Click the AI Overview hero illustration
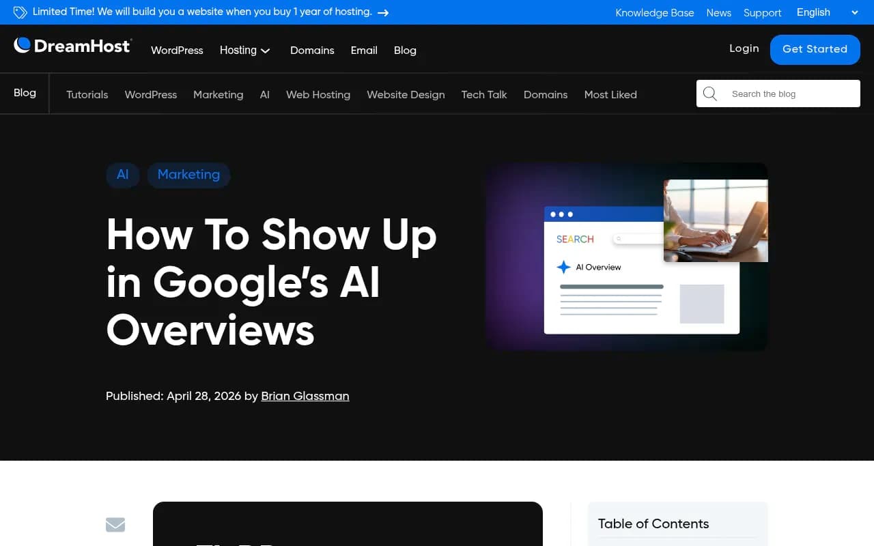Viewport: 874px width, 546px height. pyautogui.click(x=626, y=257)
